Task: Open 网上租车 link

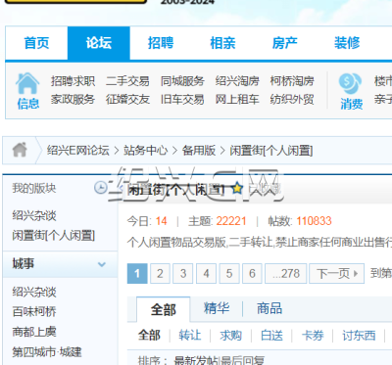Action: [237, 99]
